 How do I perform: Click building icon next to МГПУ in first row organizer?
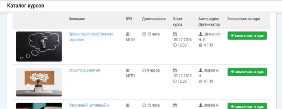tap(201, 45)
